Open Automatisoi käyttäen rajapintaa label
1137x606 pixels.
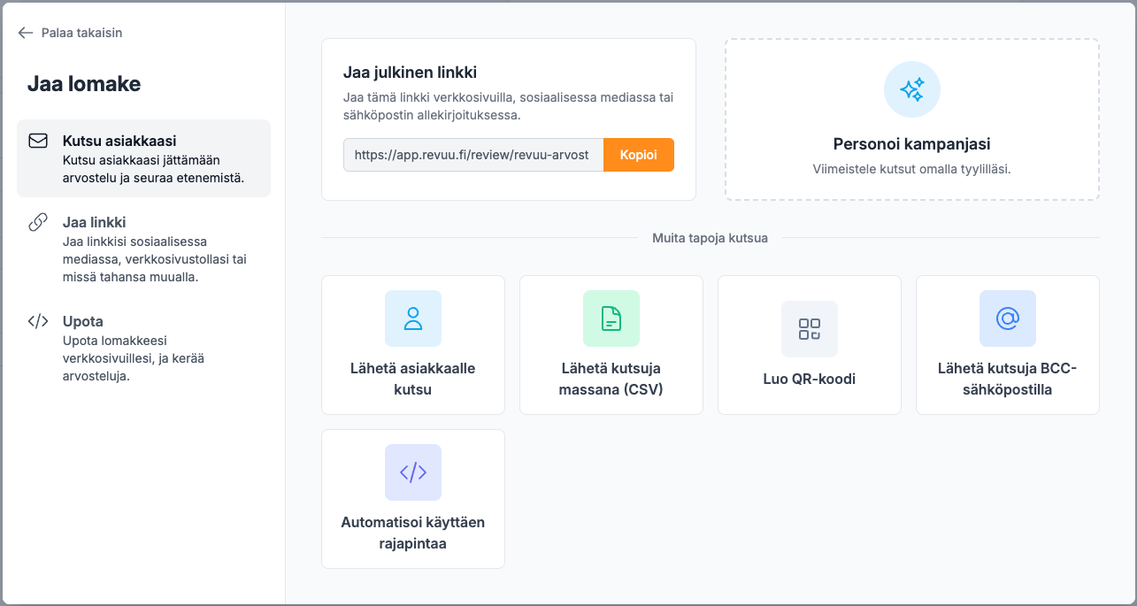click(412, 533)
